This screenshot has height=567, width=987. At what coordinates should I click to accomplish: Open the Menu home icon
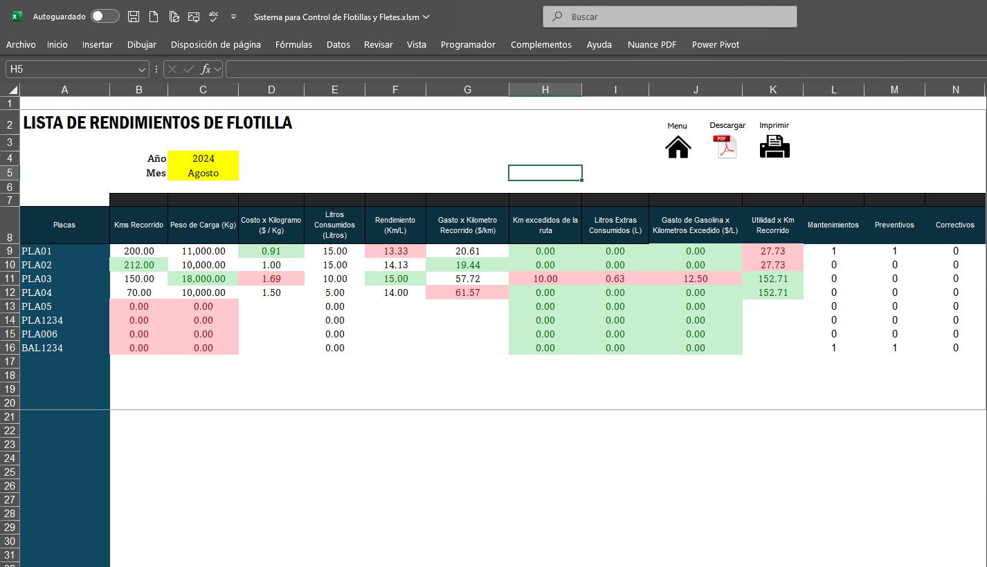[x=678, y=145]
